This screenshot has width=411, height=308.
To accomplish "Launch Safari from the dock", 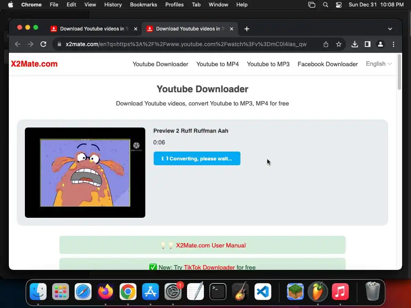I will point(83,292).
